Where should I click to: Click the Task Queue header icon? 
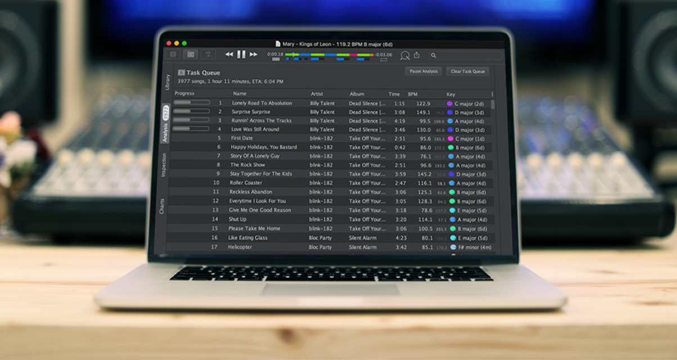[x=181, y=72]
